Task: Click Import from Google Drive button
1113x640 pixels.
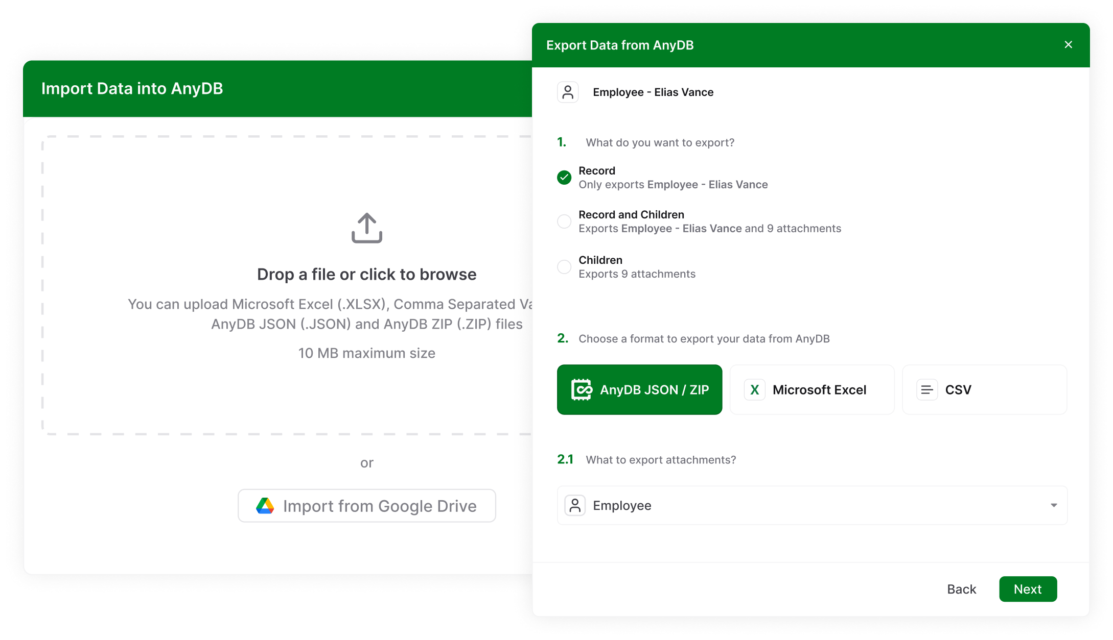Action: [x=367, y=506]
